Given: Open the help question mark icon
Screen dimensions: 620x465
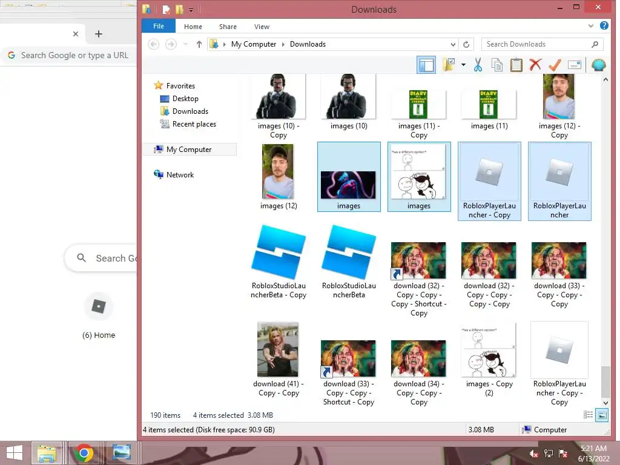Looking at the screenshot, I should click(604, 25).
